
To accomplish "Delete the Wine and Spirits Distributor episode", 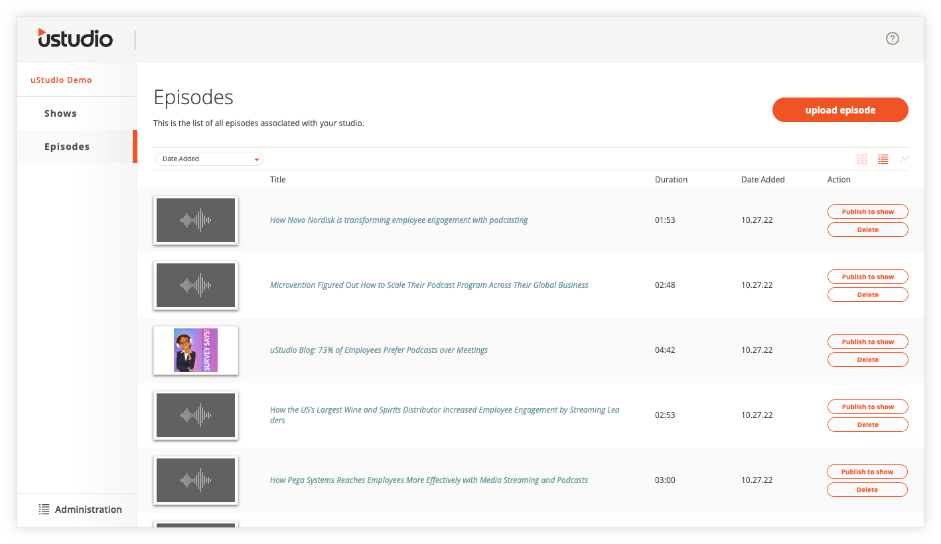I will tap(868, 425).
